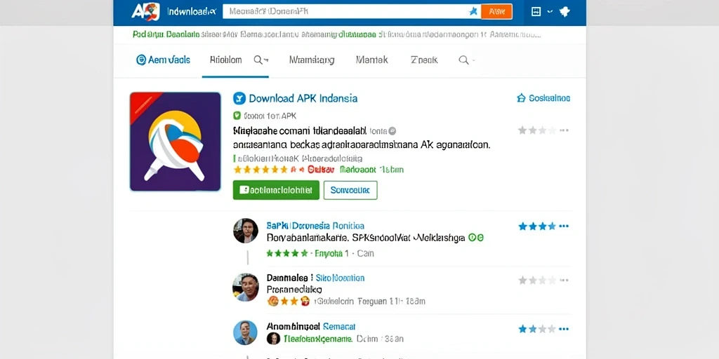Click the blue badge icon before 'Download APK Indansia'
Screen dimensions: 719x359
(x=239, y=98)
